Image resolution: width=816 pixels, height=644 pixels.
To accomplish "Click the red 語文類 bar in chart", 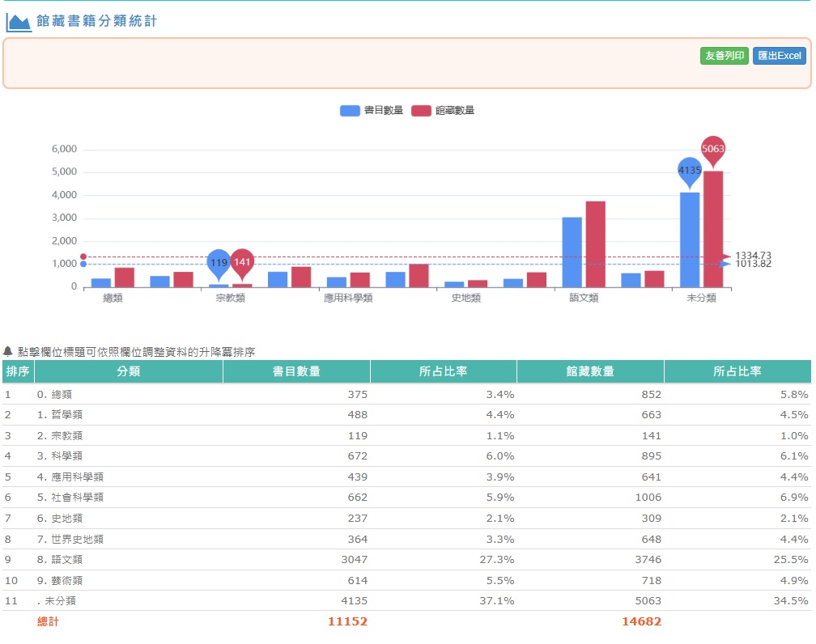I will [x=595, y=244].
